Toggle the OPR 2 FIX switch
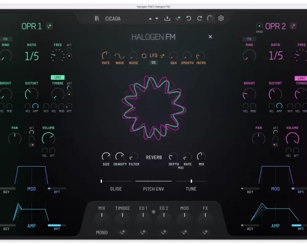307x246 pixels. (249, 39)
